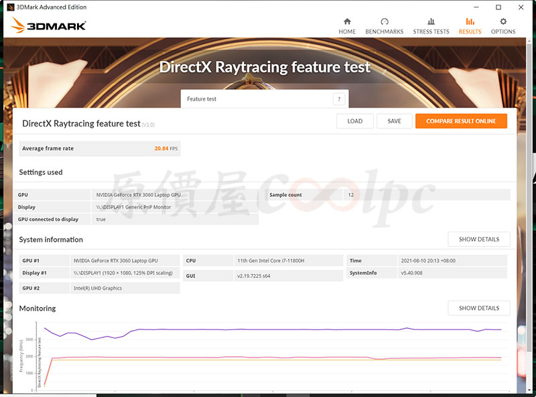Click the 3DMark title bar app icon
Screen dimensions: 536x397
(x=11, y=7)
